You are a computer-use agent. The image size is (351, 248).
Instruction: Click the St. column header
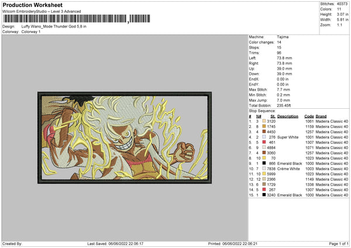click(273, 116)
